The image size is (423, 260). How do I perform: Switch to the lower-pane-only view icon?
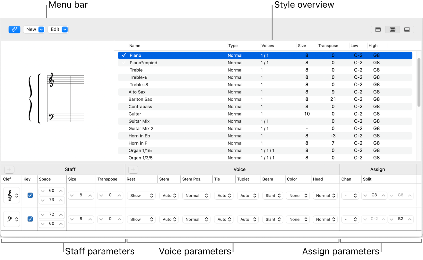click(407, 29)
